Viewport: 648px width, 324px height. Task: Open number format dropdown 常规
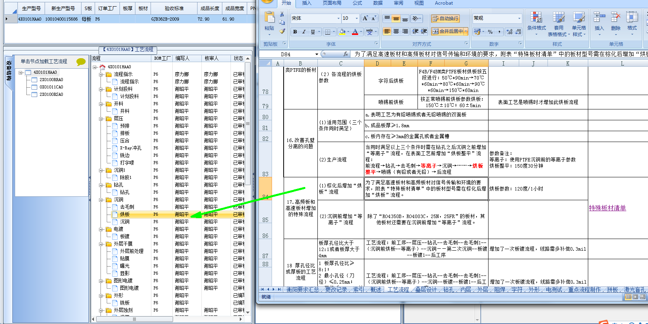(497, 18)
